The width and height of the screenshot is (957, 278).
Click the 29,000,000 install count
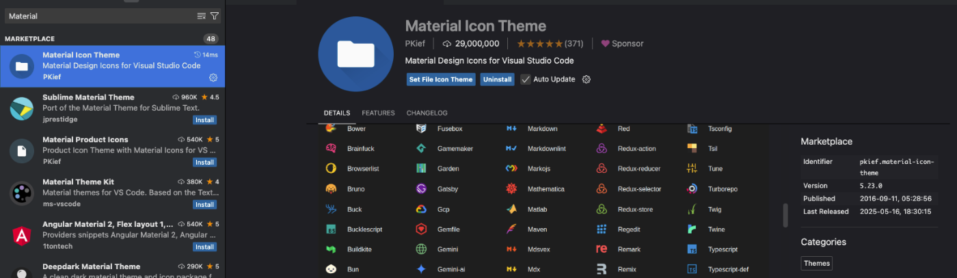pyautogui.click(x=470, y=44)
